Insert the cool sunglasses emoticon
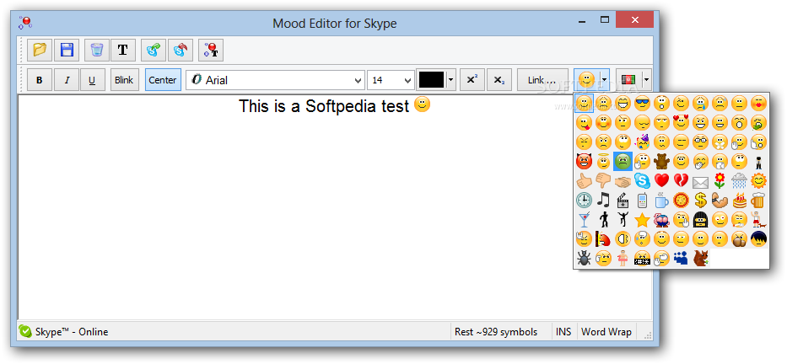This screenshot has width=787, height=364. pyautogui.click(x=642, y=104)
